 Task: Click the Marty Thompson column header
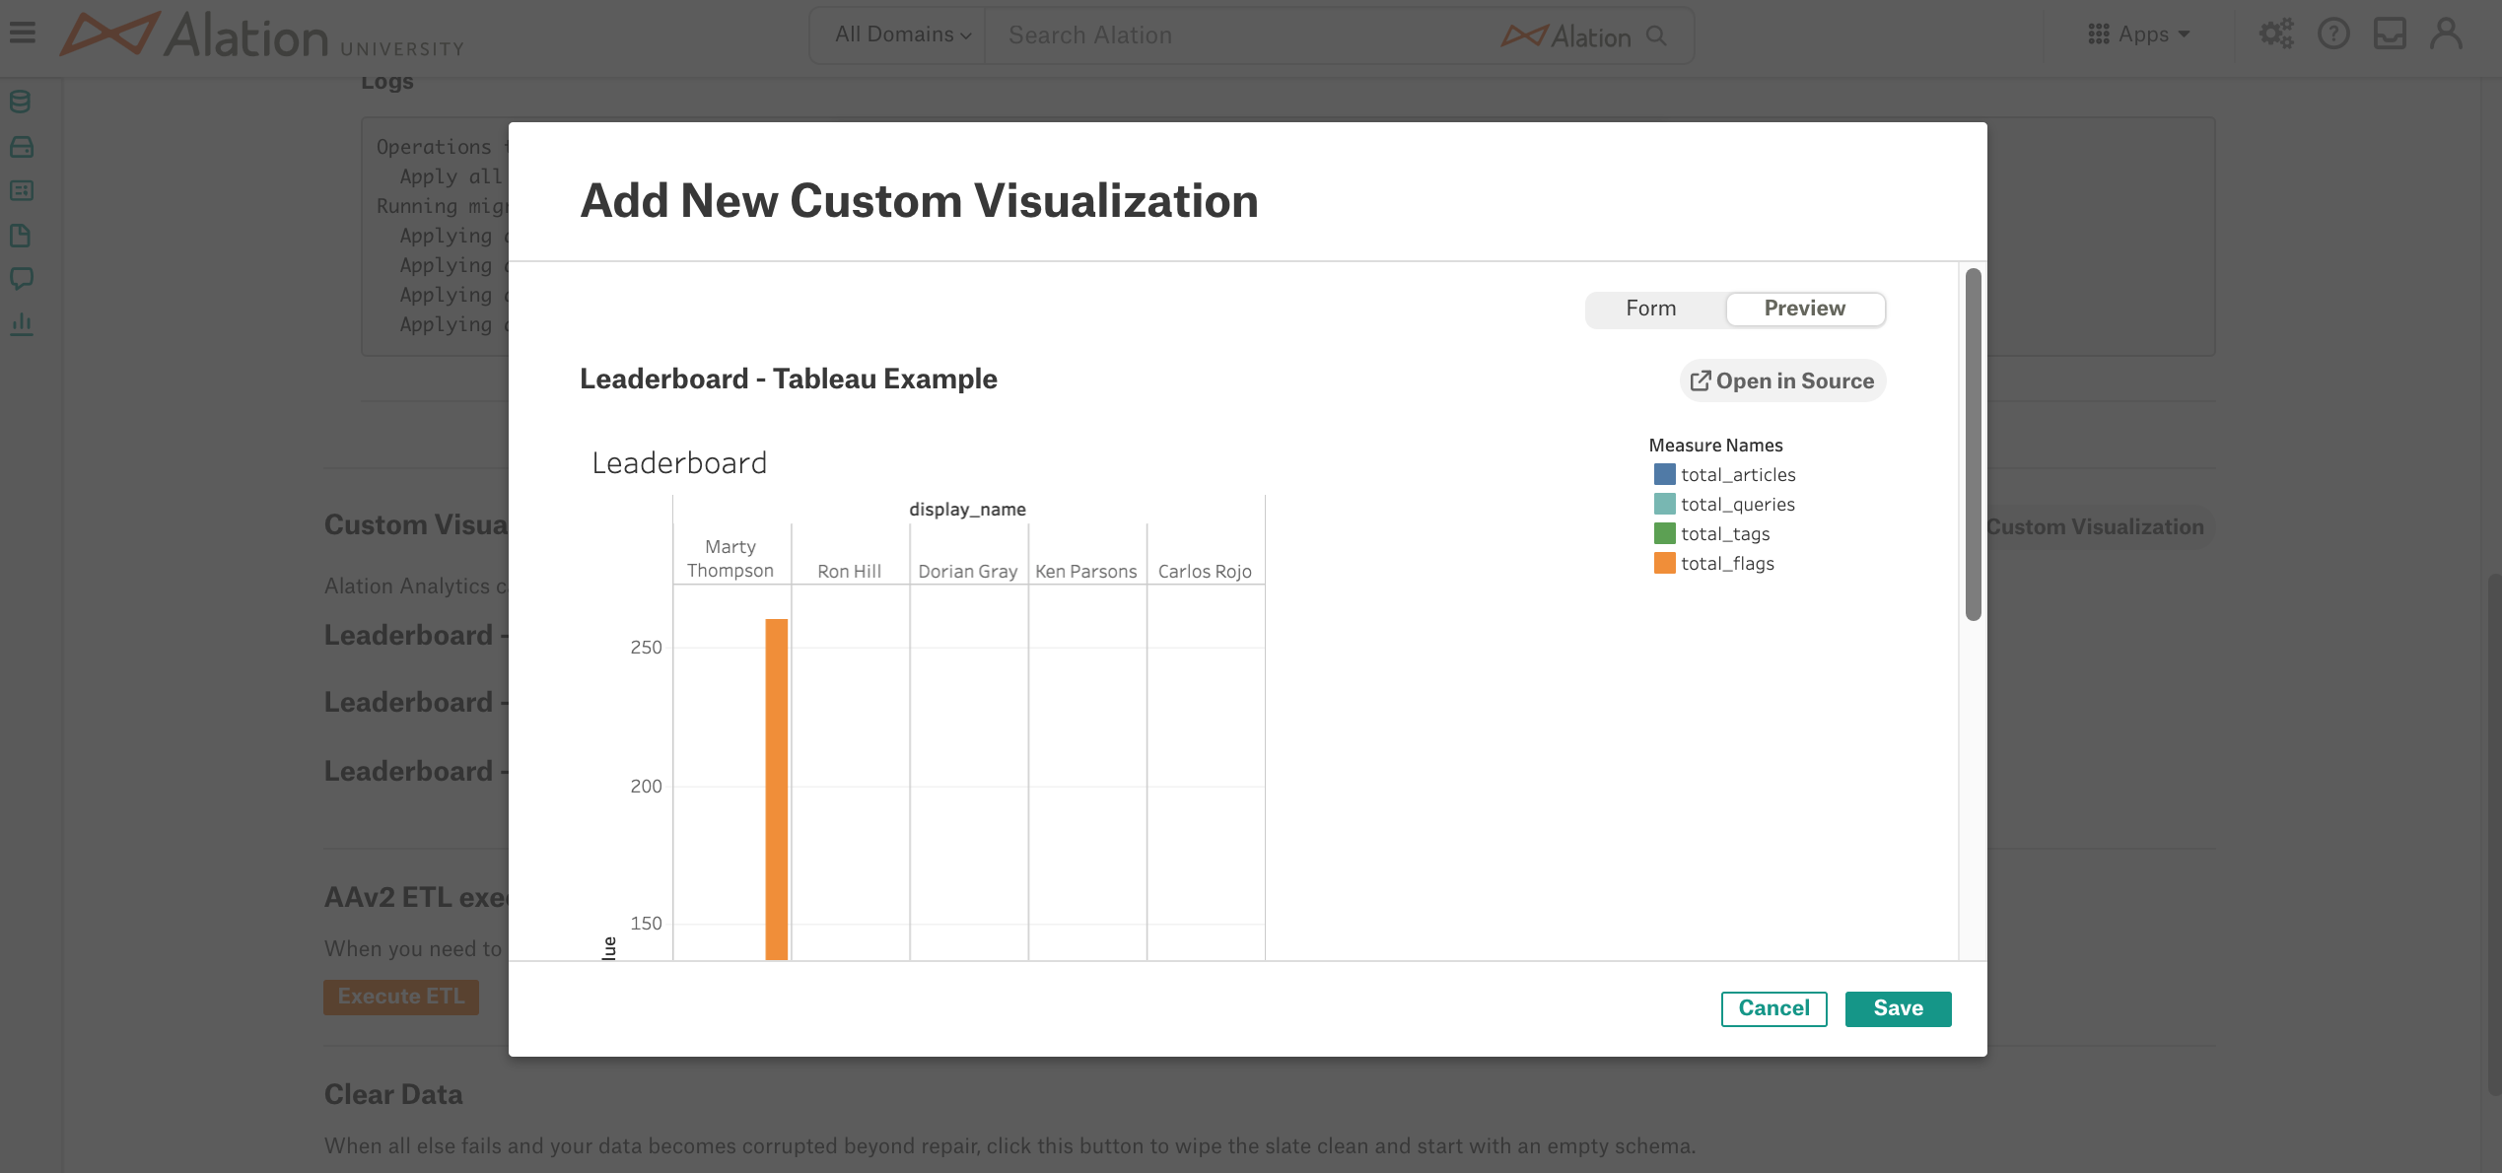(730, 559)
